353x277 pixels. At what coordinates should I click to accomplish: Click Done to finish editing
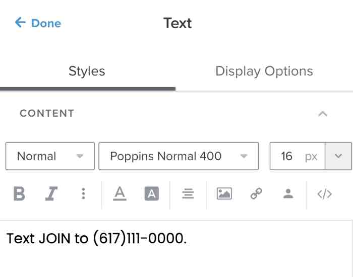(45, 23)
